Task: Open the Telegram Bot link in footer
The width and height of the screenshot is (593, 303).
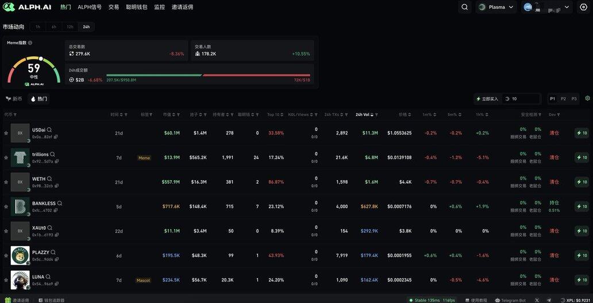Action: click(x=510, y=300)
